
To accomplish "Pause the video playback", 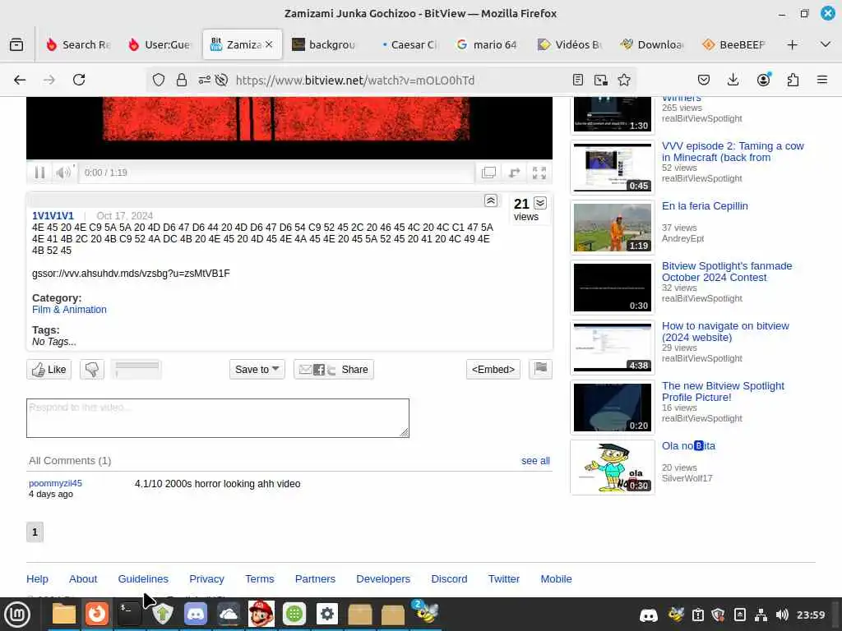I will (x=39, y=173).
